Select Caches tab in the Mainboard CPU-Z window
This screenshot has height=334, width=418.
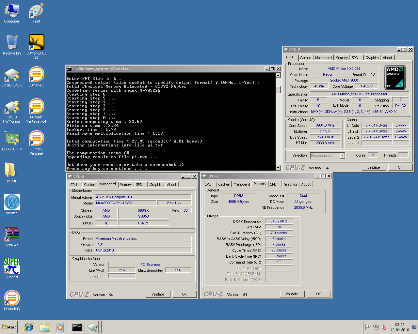point(90,185)
